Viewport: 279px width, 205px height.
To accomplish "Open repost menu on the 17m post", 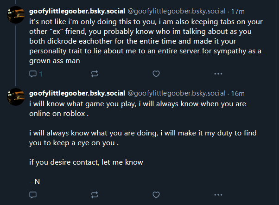I will coord(95,74).
